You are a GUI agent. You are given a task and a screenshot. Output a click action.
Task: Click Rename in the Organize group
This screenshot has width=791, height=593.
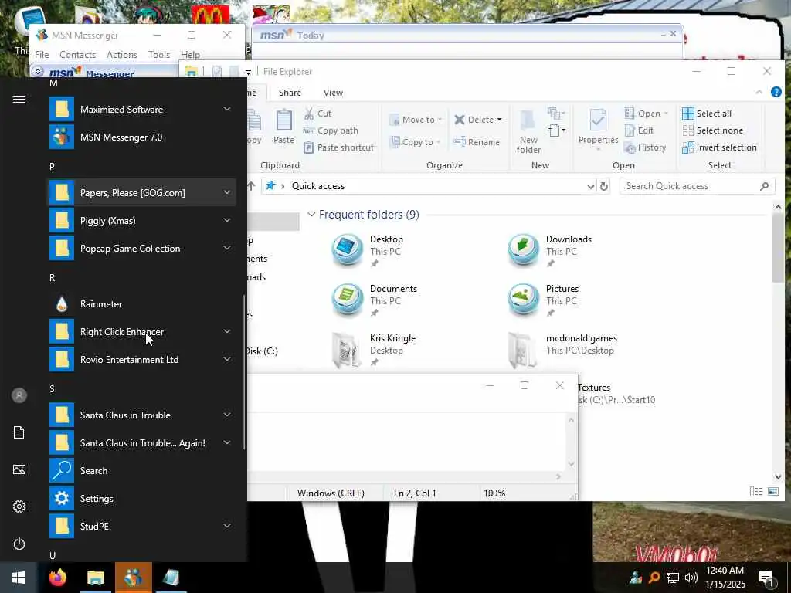coord(477,142)
